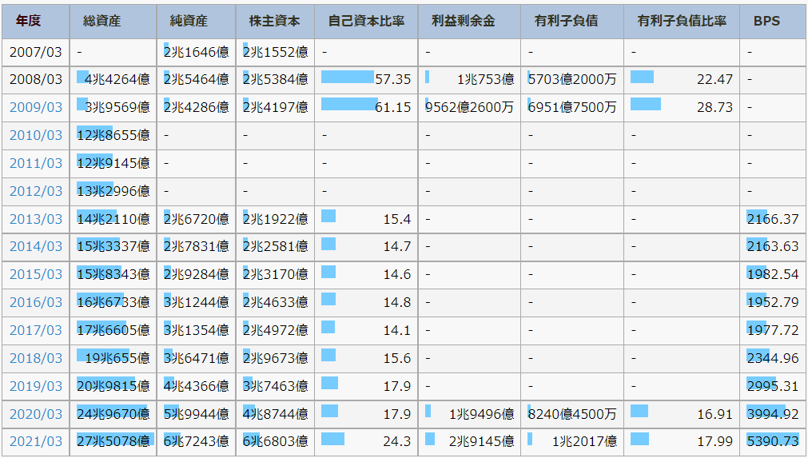The width and height of the screenshot is (808, 458).
Task: Open the 2012/03 fiscal year link
Action: pyautogui.click(x=35, y=191)
